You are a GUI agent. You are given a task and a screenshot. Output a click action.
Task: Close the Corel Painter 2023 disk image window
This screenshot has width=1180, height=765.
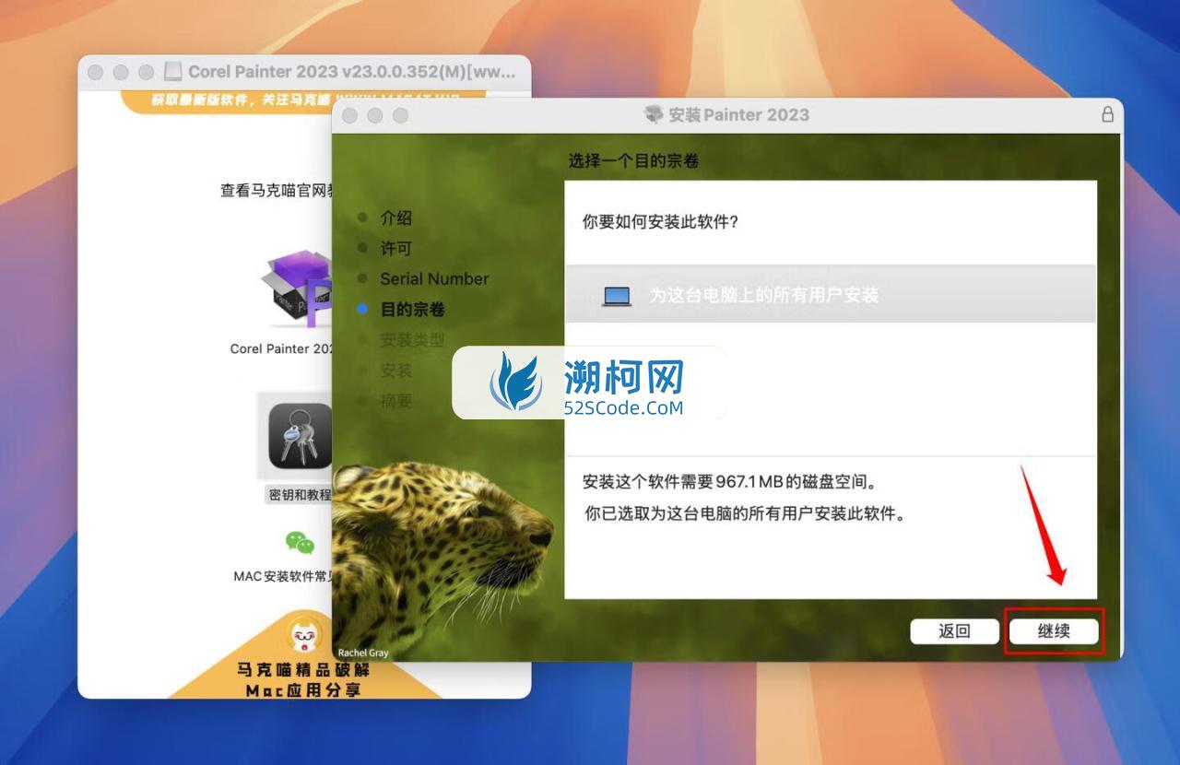[x=95, y=72]
